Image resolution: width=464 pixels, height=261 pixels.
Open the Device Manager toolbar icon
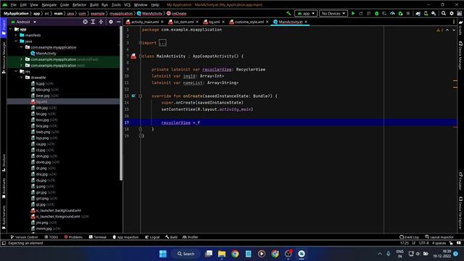426,13
